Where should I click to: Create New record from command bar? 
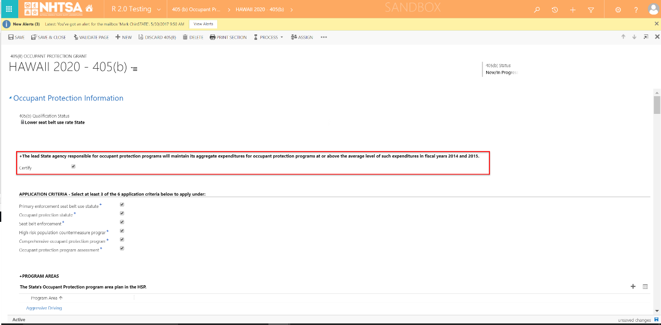(x=123, y=37)
